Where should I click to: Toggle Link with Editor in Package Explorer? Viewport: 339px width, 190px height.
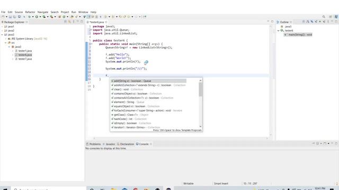click(x=69, y=22)
